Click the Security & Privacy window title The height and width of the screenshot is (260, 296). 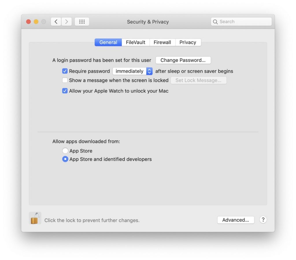click(x=148, y=22)
